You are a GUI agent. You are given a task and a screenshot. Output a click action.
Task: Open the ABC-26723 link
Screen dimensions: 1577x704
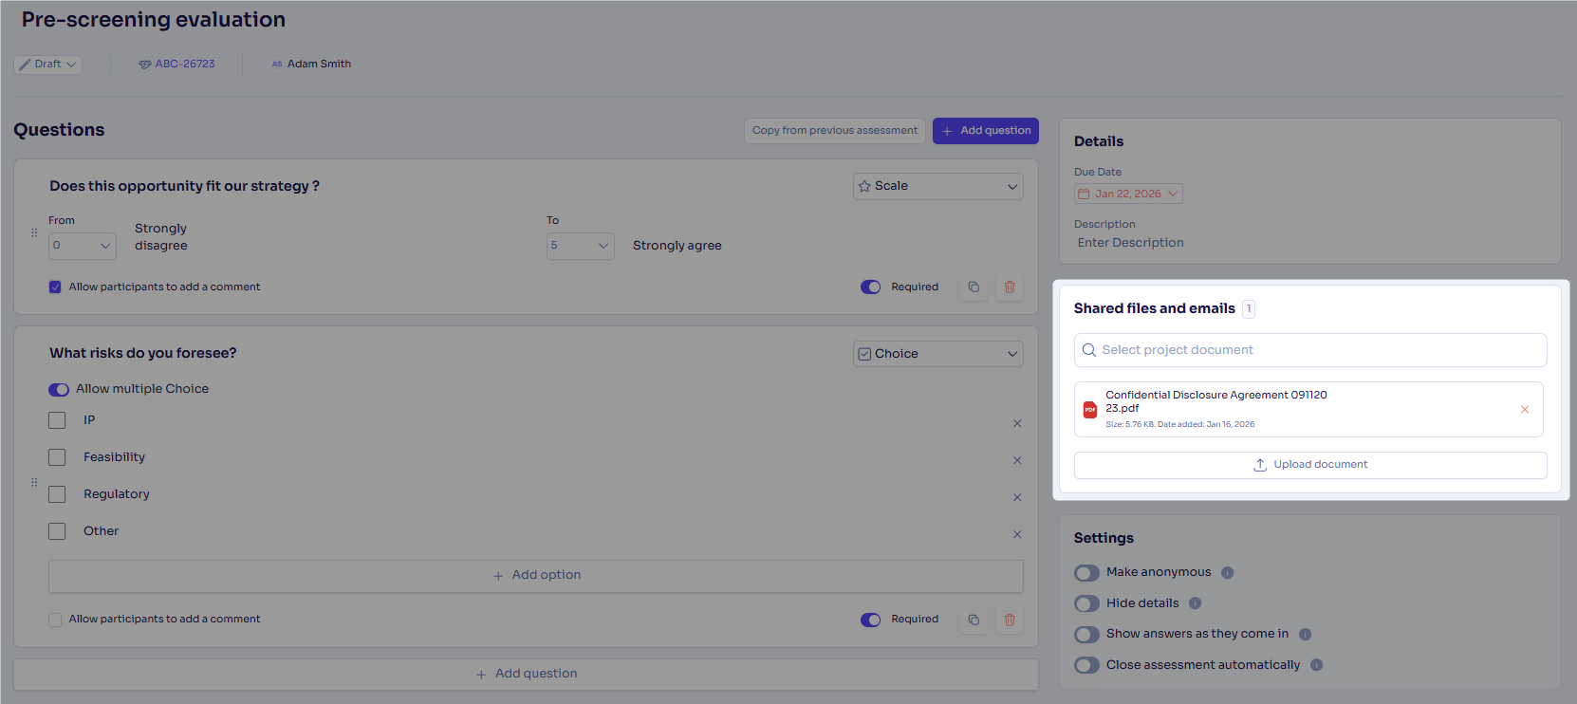[185, 65]
